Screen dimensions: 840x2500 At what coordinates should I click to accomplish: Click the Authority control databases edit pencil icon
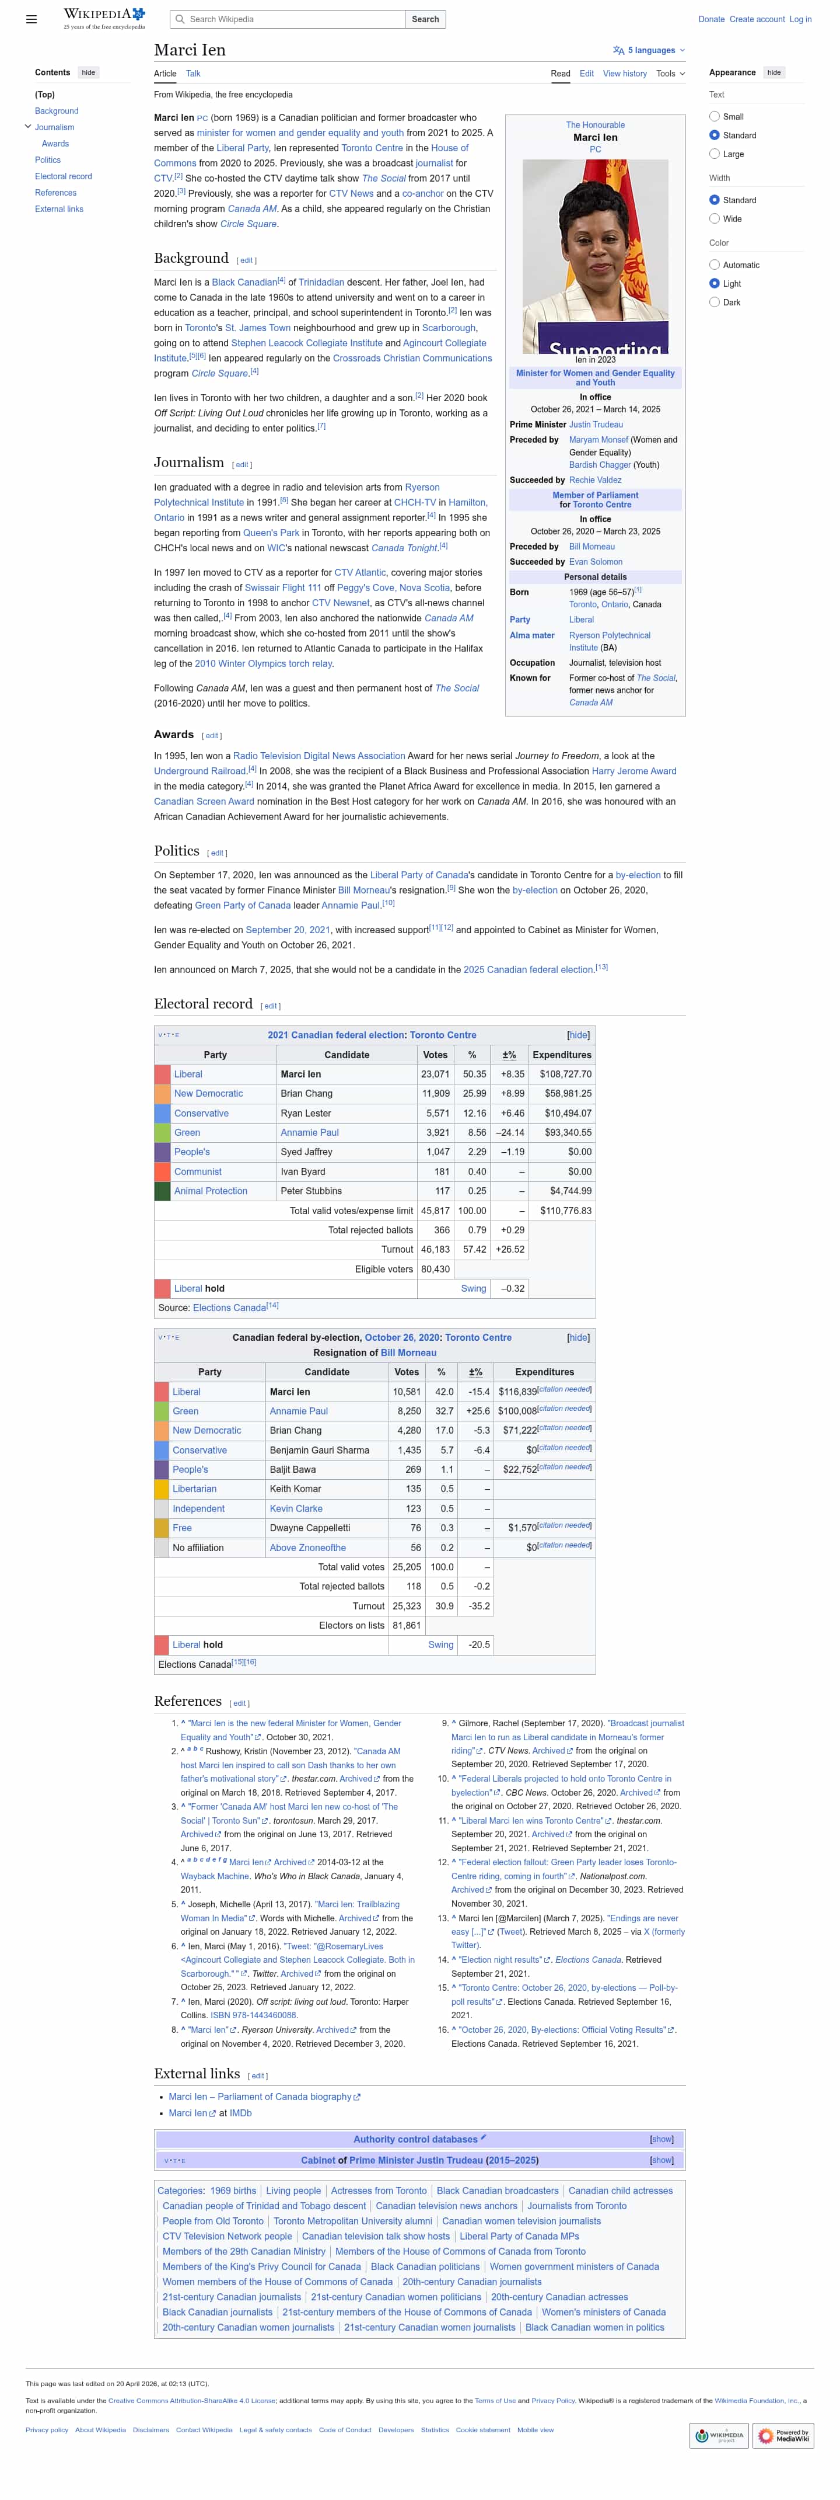(x=483, y=2137)
